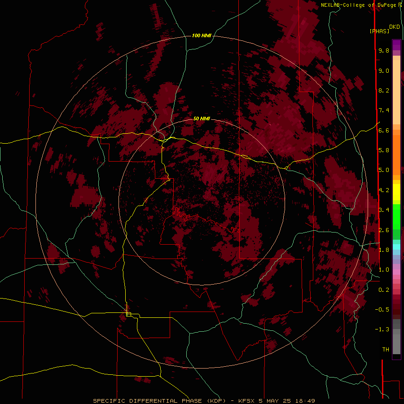Click the "TH" label at legend bottom
Viewport: 404px width, 404px height.
coord(386,350)
